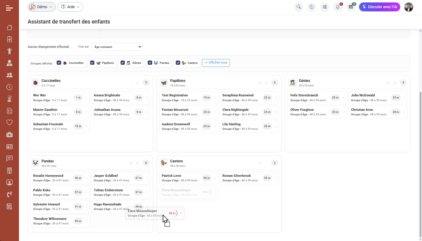Click the drag handle on Wer Wer's card
Image resolution: width=422 pixels, height=241 pixels.
86,98
